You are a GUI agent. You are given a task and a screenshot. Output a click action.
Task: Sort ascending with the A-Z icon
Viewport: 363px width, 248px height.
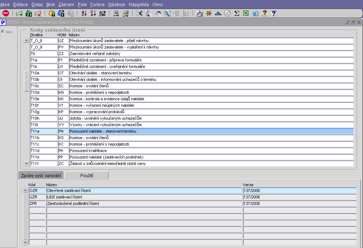(x=84, y=13)
